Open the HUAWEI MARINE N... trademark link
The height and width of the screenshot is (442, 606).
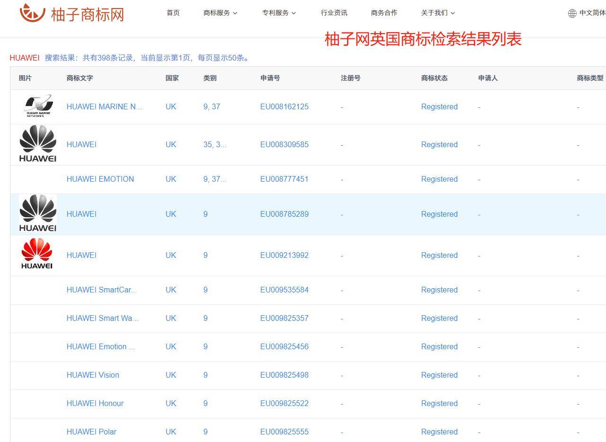point(104,106)
